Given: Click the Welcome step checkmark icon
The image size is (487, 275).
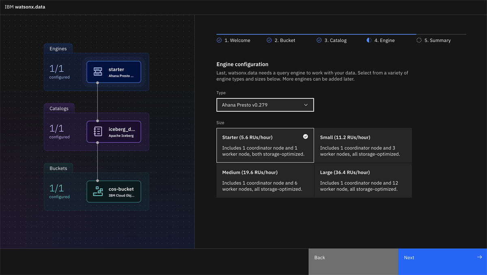Looking at the screenshot, I should (219, 40).
